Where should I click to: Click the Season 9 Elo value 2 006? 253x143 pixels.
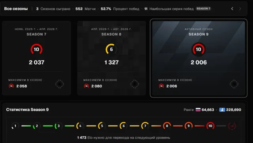point(198,62)
